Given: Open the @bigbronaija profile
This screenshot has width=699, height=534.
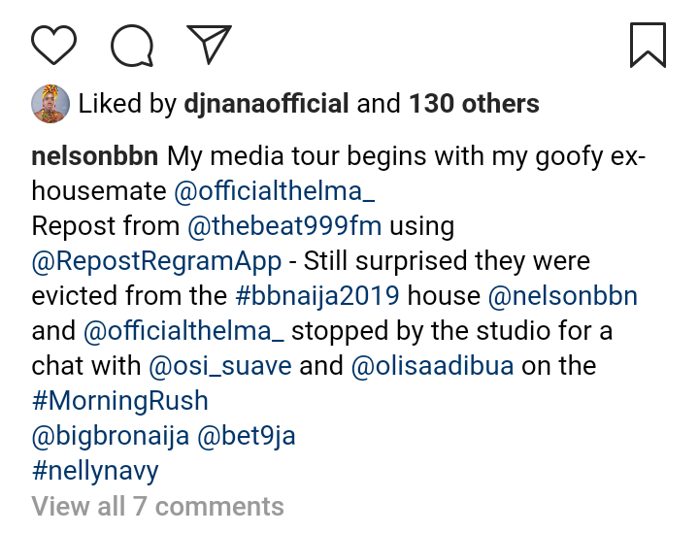Looking at the screenshot, I should 110,436.
